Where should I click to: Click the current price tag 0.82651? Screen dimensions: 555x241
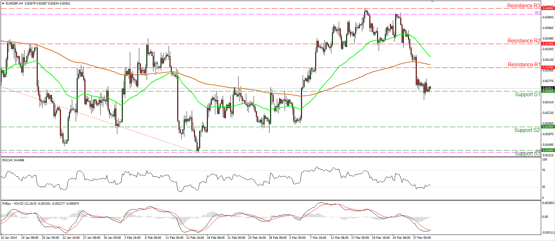pos(548,88)
